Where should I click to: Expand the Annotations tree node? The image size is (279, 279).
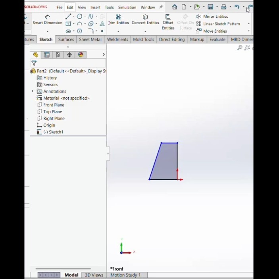[33, 91]
